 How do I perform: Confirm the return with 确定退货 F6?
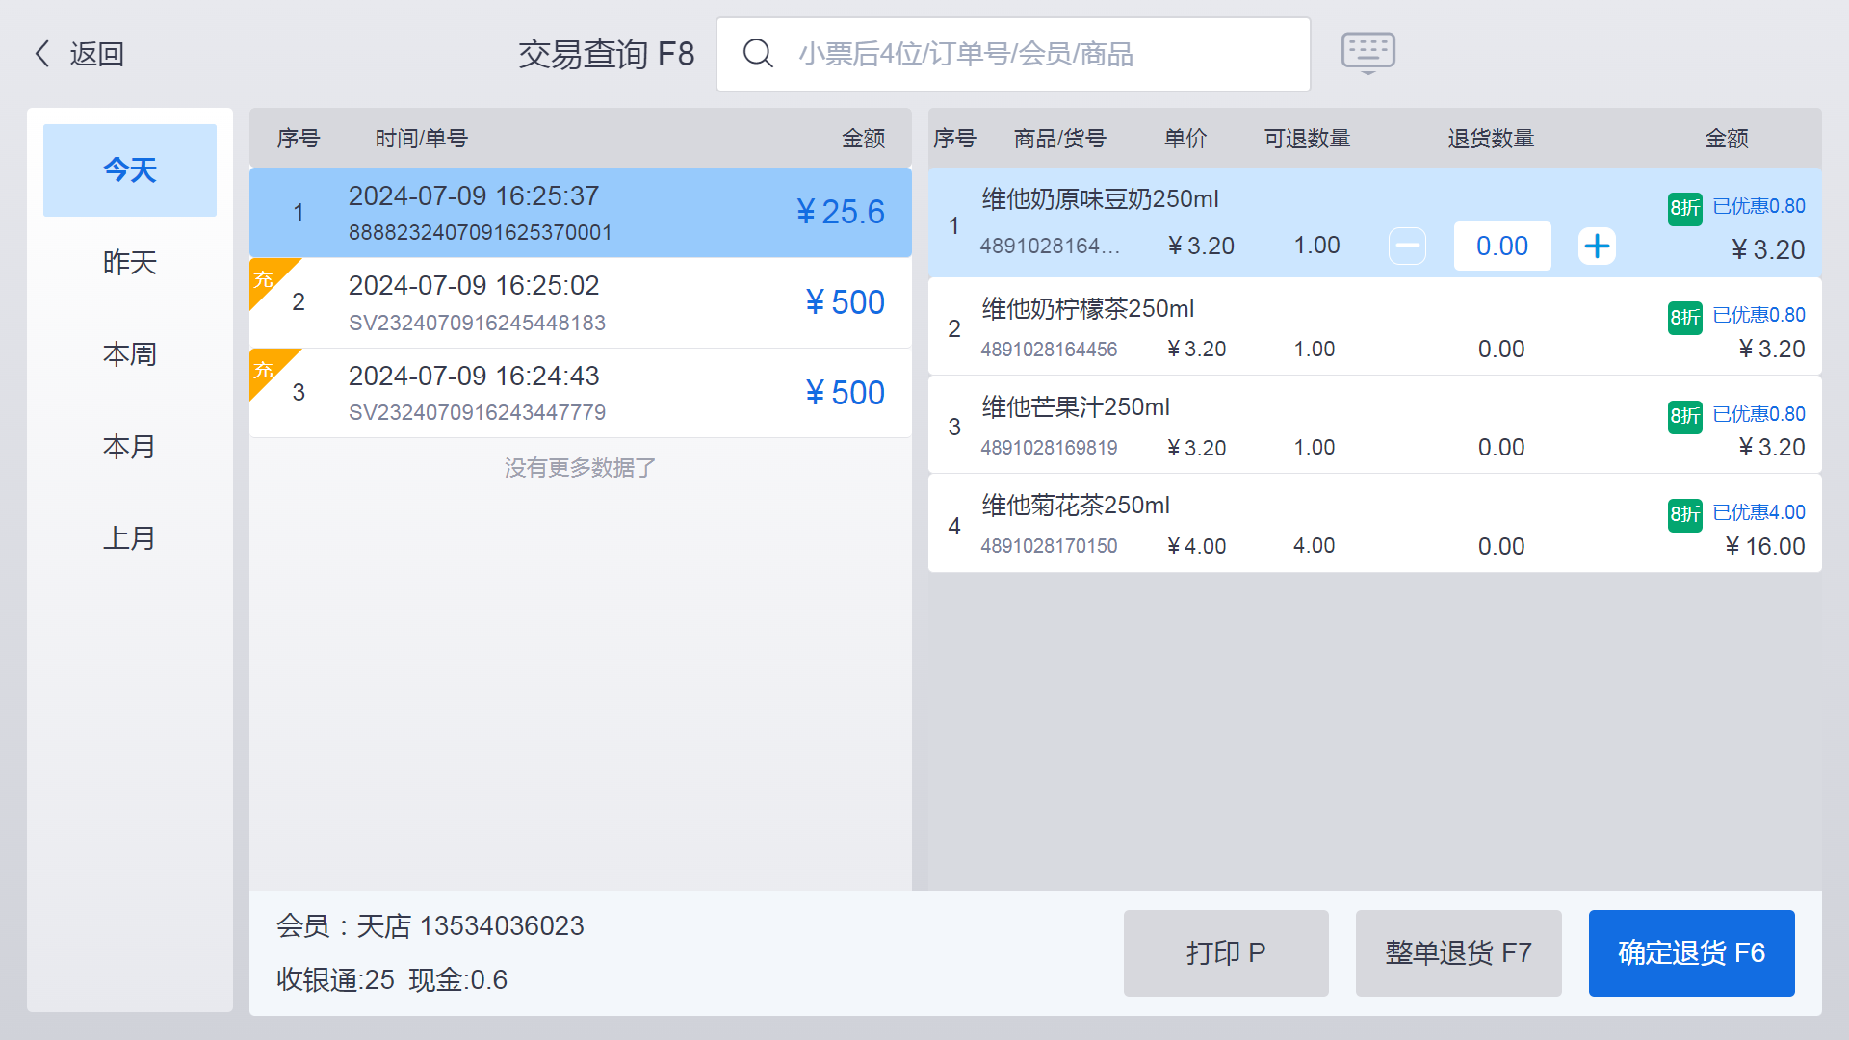point(1691,952)
